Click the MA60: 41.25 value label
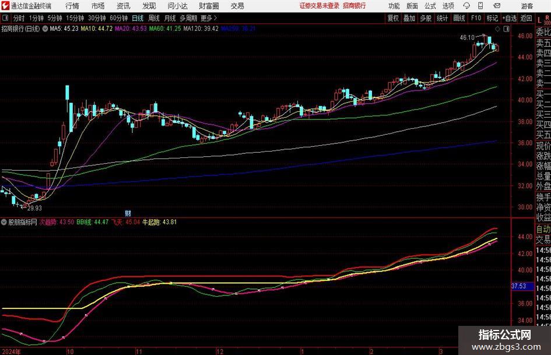 (165, 29)
